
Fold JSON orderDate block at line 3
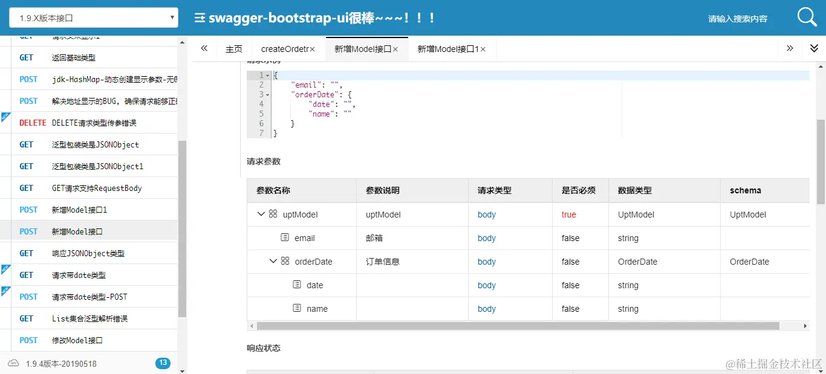[267, 95]
